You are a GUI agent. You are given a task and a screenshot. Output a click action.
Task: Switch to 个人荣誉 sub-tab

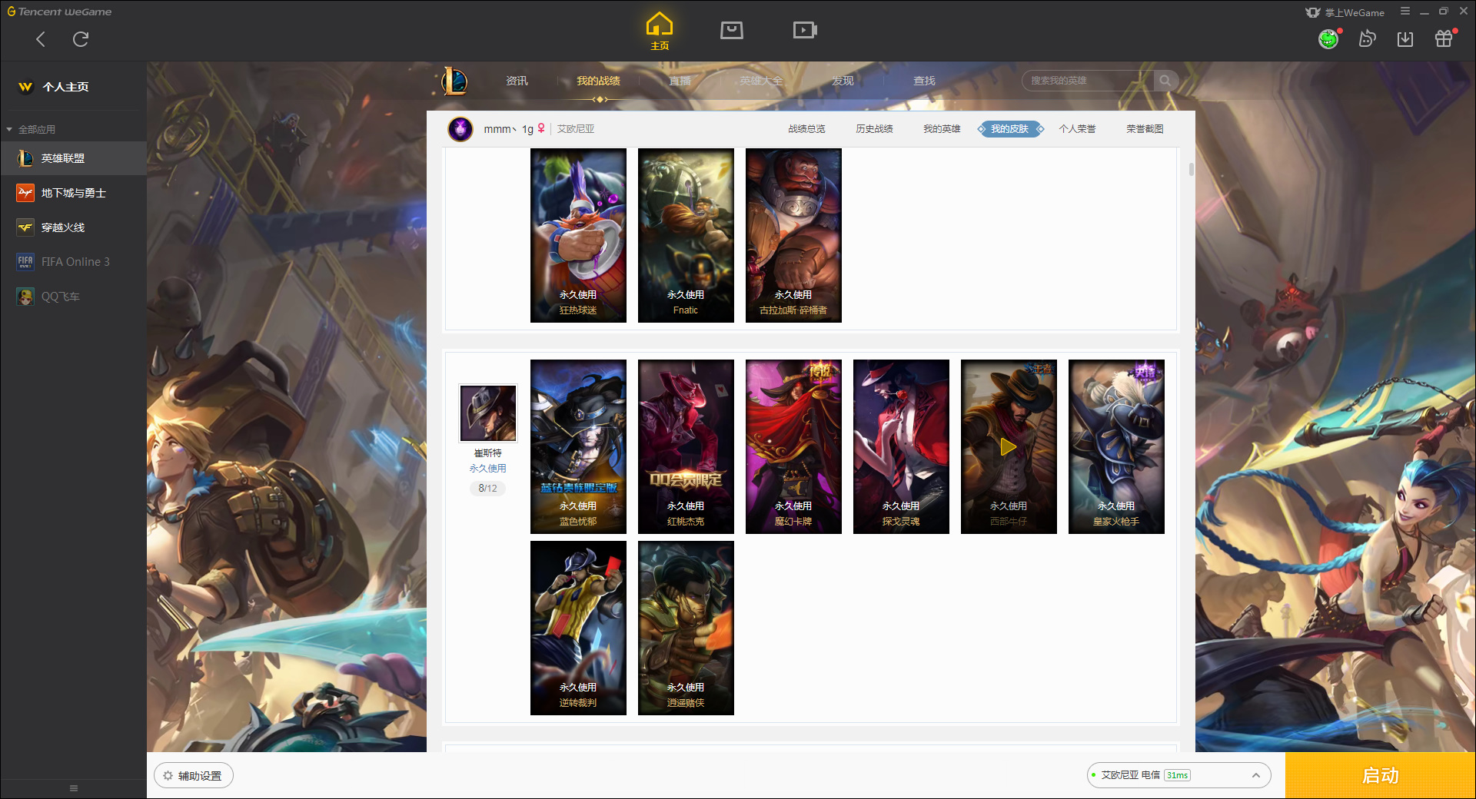(x=1077, y=129)
